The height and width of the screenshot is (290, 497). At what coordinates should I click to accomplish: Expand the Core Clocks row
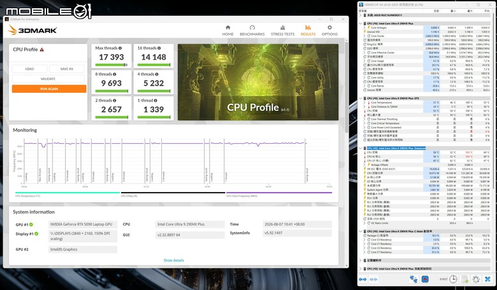[364, 36]
